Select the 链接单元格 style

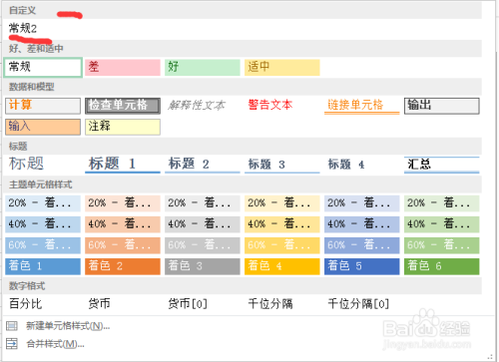click(362, 106)
